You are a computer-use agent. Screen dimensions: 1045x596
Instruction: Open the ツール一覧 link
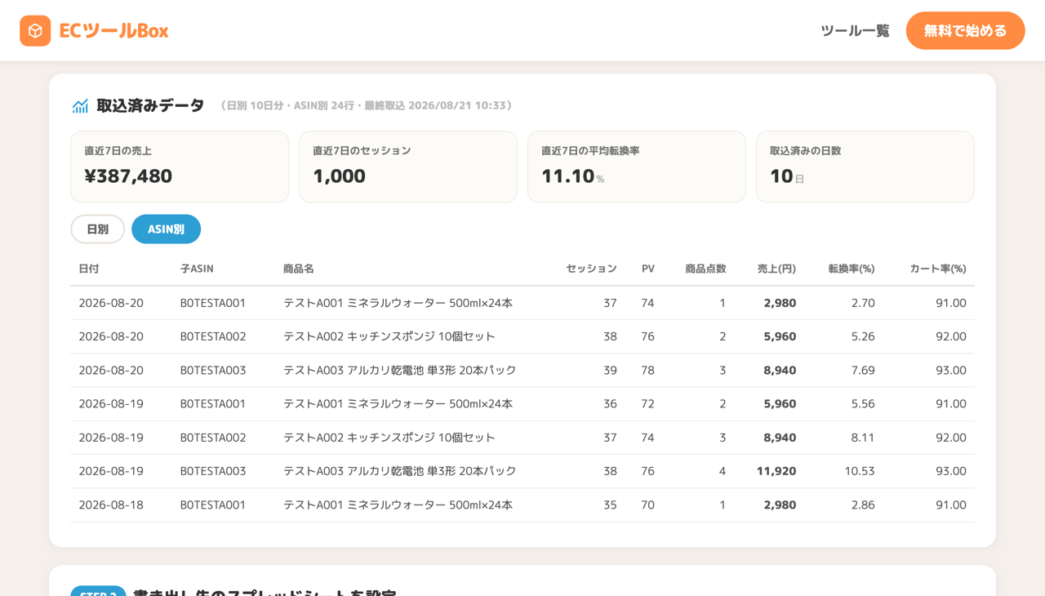(x=855, y=31)
